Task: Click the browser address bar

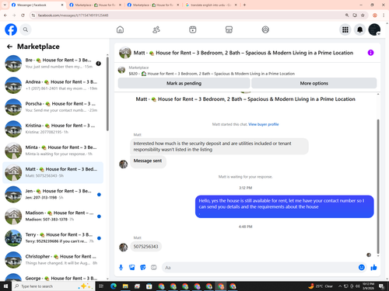Action: point(187,16)
